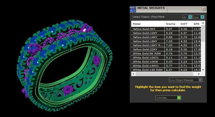Toggle the GV library switch
Image resolution: width=215 pixels, height=117 pixels.
pos(187,17)
